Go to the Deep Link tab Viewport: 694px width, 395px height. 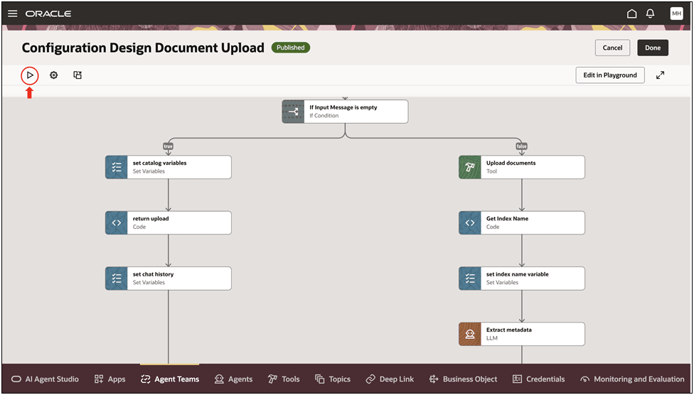click(390, 379)
